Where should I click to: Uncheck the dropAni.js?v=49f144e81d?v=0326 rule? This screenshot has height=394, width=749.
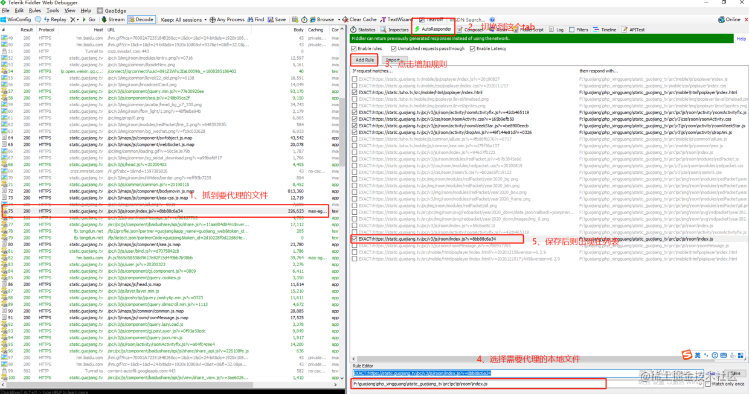pos(355,132)
